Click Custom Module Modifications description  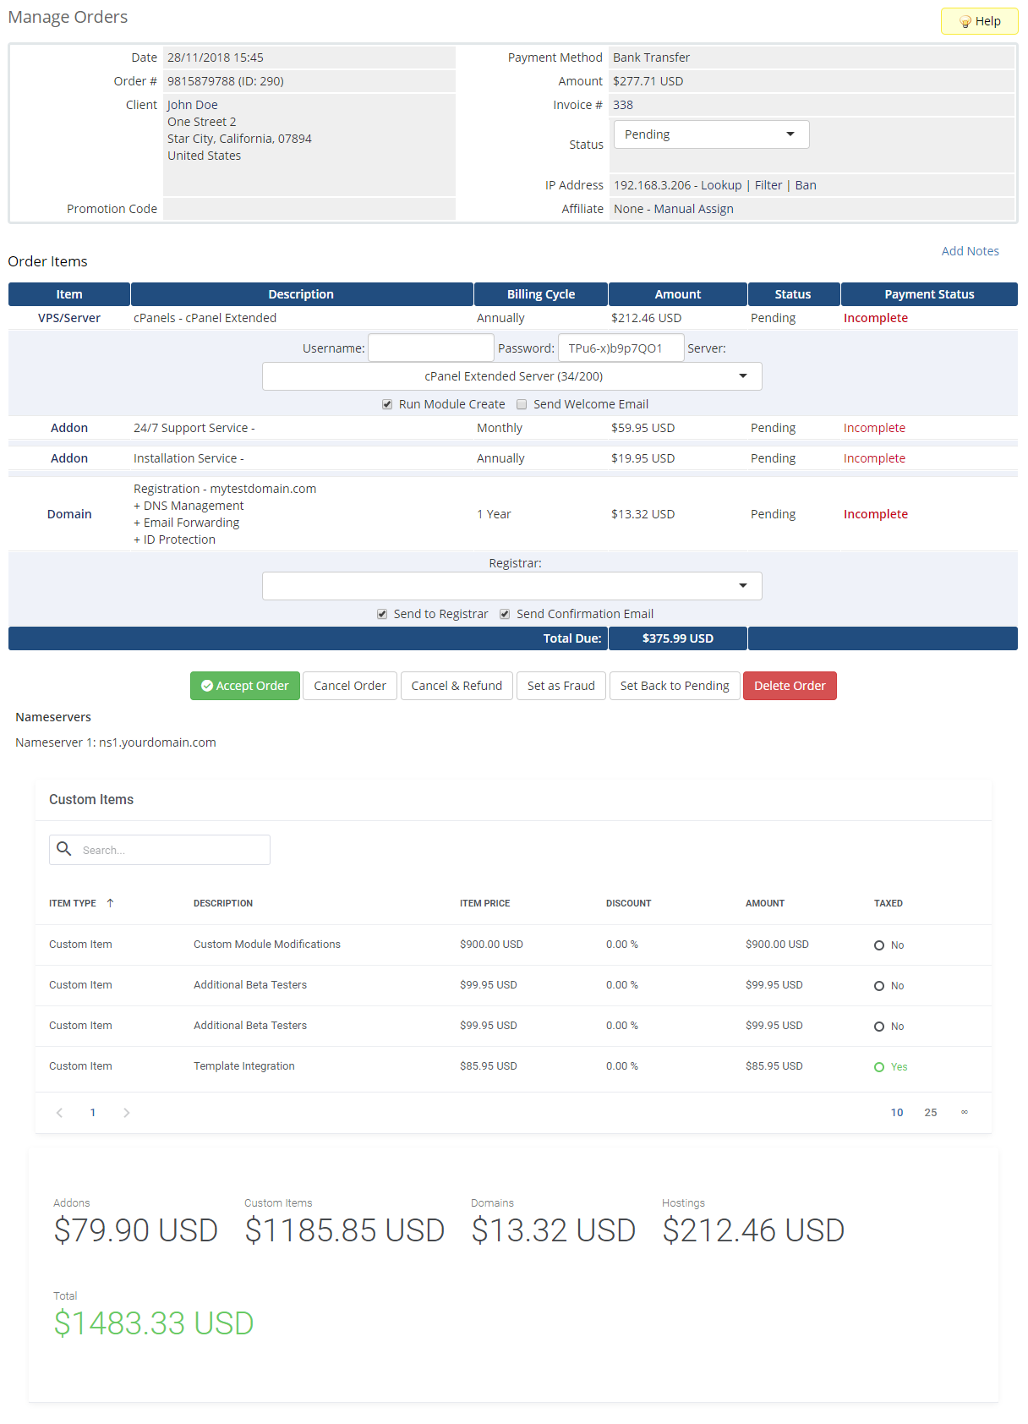(267, 945)
